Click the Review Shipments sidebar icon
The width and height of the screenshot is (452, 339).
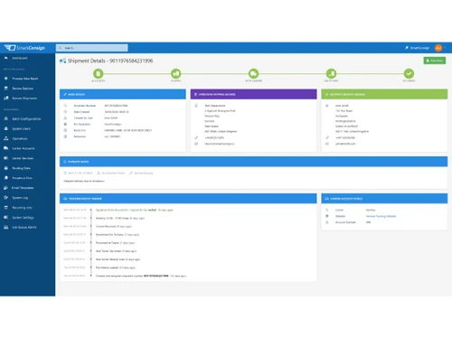click(6, 99)
